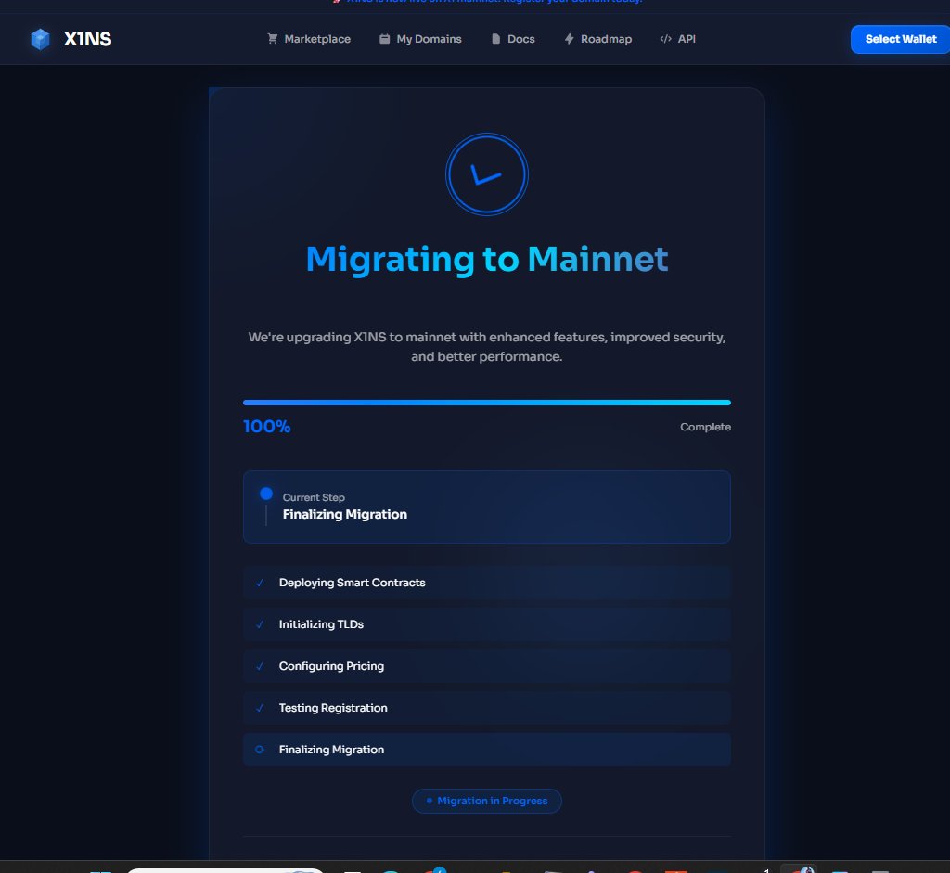Click the migration progress bar
Screen dimensions: 950x873
click(486, 403)
